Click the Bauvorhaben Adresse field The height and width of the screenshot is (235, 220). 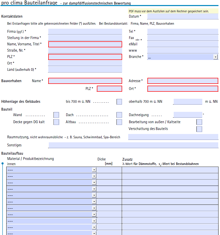[183, 81]
